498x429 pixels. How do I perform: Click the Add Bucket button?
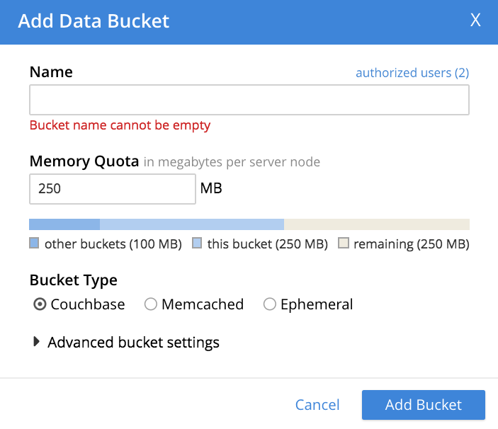(x=423, y=405)
